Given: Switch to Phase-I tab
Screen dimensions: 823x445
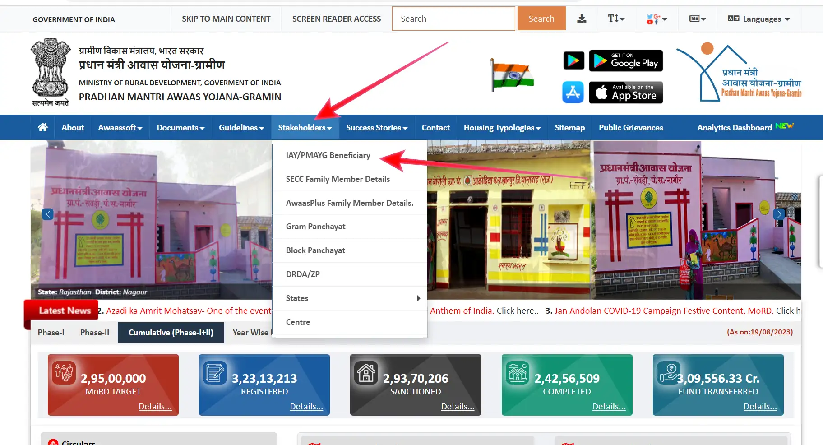Looking at the screenshot, I should point(51,333).
